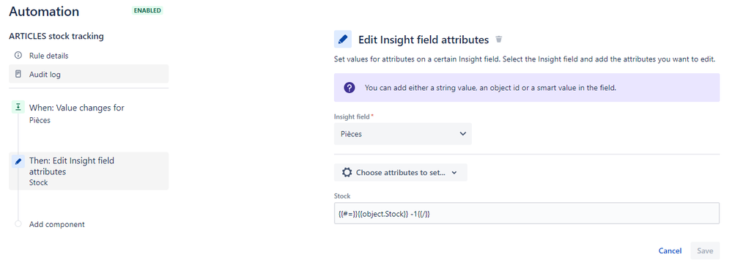Click the trash icon beside Edit Insight field attributes
Viewport: 732px width, 271px height.
[x=498, y=39]
